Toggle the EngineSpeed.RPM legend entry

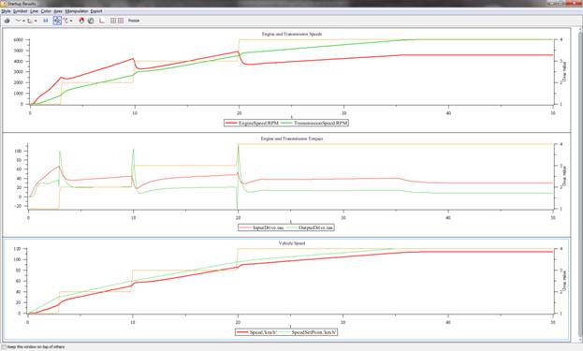click(x=252, y=123)
